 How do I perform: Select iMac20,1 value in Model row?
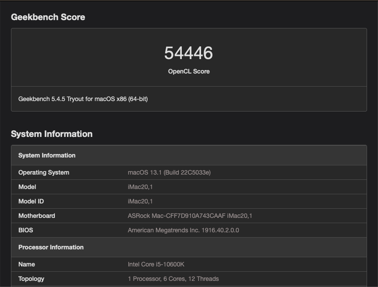point(140,187)
